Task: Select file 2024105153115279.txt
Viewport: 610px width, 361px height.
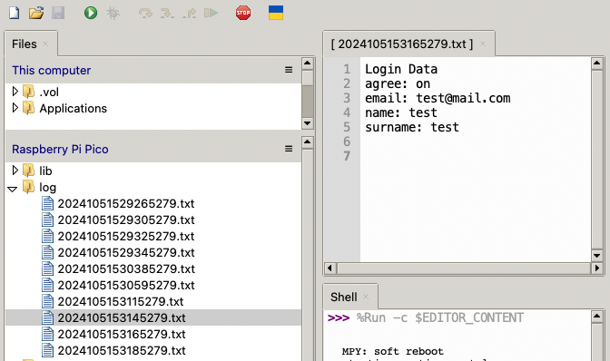Action: [121, 301]
